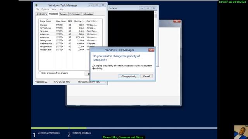Select the cmd.exe process row
The width and height of the screenshot is (248, 139).
(x=69, y=25)
